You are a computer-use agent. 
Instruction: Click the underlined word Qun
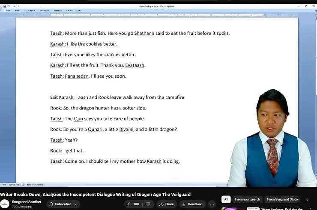point(78,119)
